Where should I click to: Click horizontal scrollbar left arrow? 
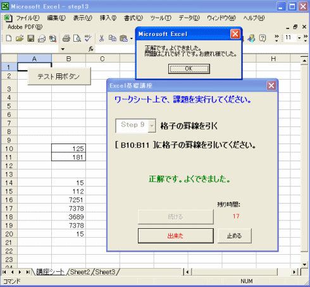[187, 272]
